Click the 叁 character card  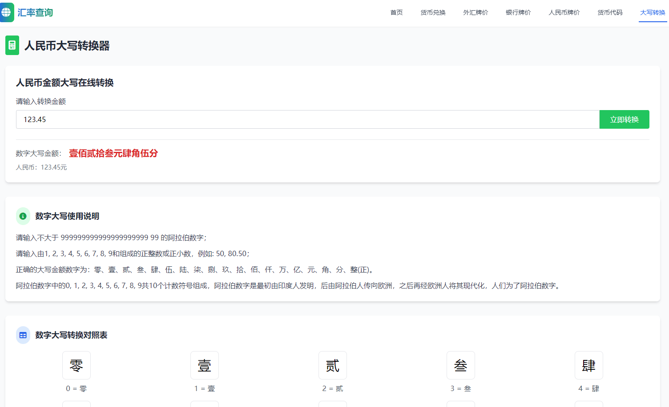point(461,365)
